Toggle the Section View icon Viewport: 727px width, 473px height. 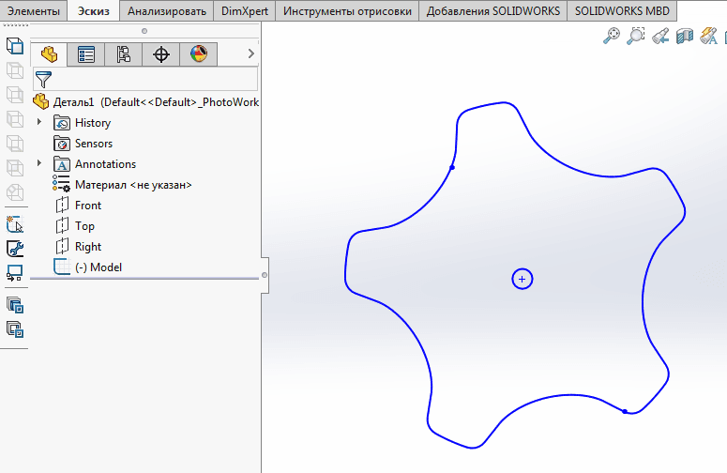coord(686,36)
